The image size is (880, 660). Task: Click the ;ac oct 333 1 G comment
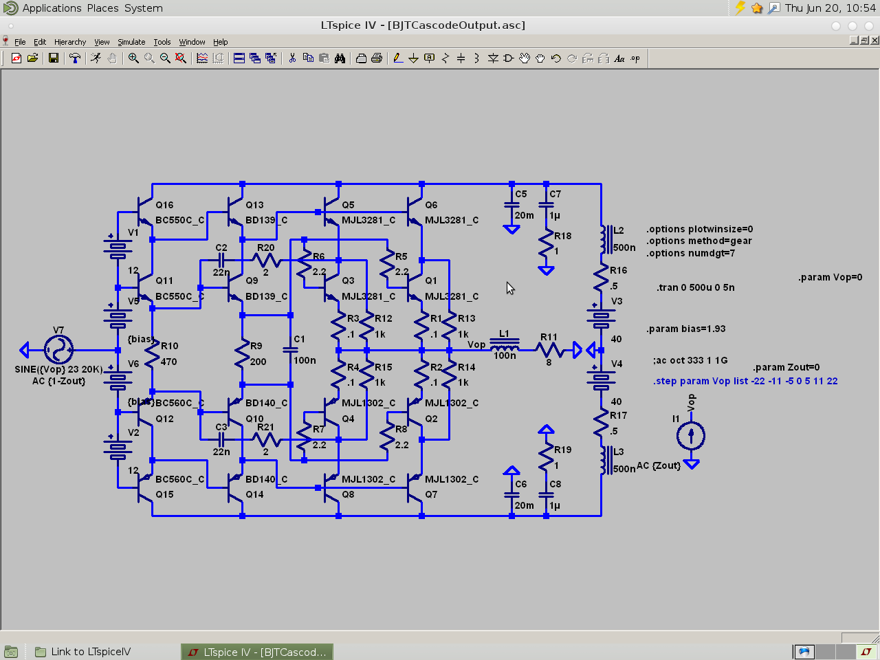pos(690,360)
